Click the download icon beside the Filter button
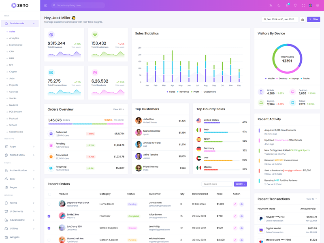This screenshot has width=324, height=243. coord(303,19)
